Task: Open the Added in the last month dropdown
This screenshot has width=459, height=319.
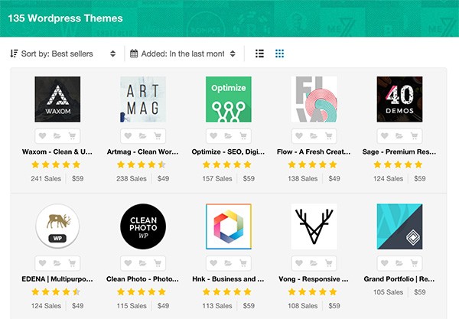Action: 183,54
